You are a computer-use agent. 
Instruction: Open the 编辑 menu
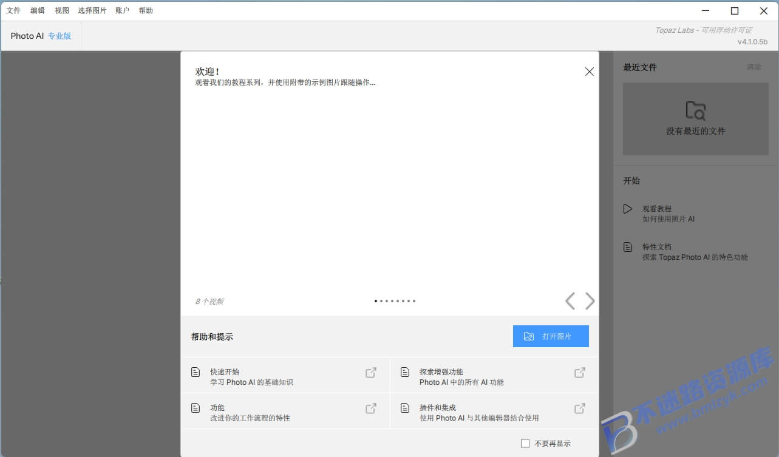[x=38, y=10]
